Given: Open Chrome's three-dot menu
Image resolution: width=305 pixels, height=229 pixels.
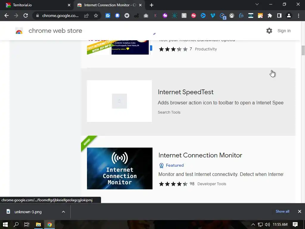Looking at the screenshot, I should point(298,16).
